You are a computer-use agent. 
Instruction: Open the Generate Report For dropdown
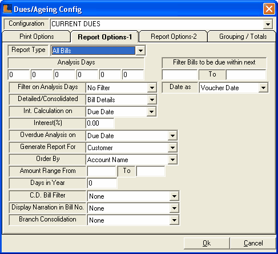tap(172, 148)
